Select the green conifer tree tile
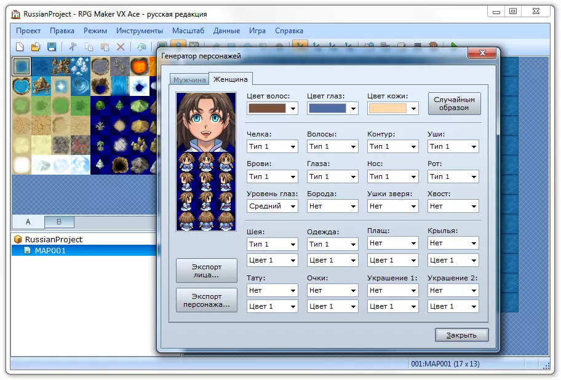 coord(120,106)
